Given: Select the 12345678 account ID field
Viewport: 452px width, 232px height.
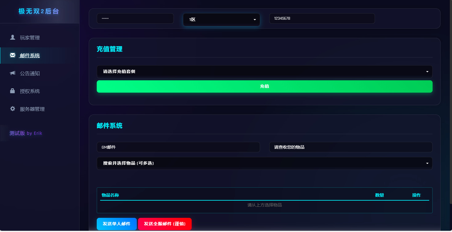Looking at the screenshot, I should (x=322, y=18).
